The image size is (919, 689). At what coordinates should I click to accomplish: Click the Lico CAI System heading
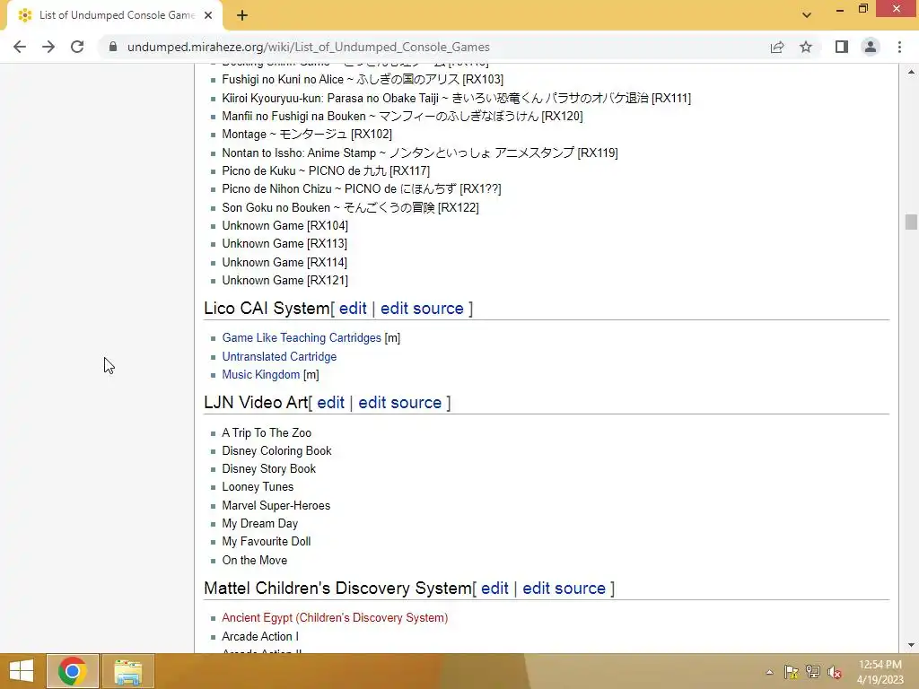click(x=267, y=309)
